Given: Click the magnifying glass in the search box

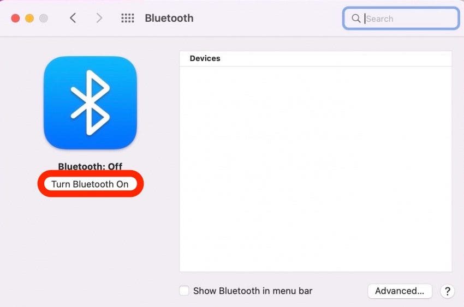Looking at the screenshot, I should 356,19.
